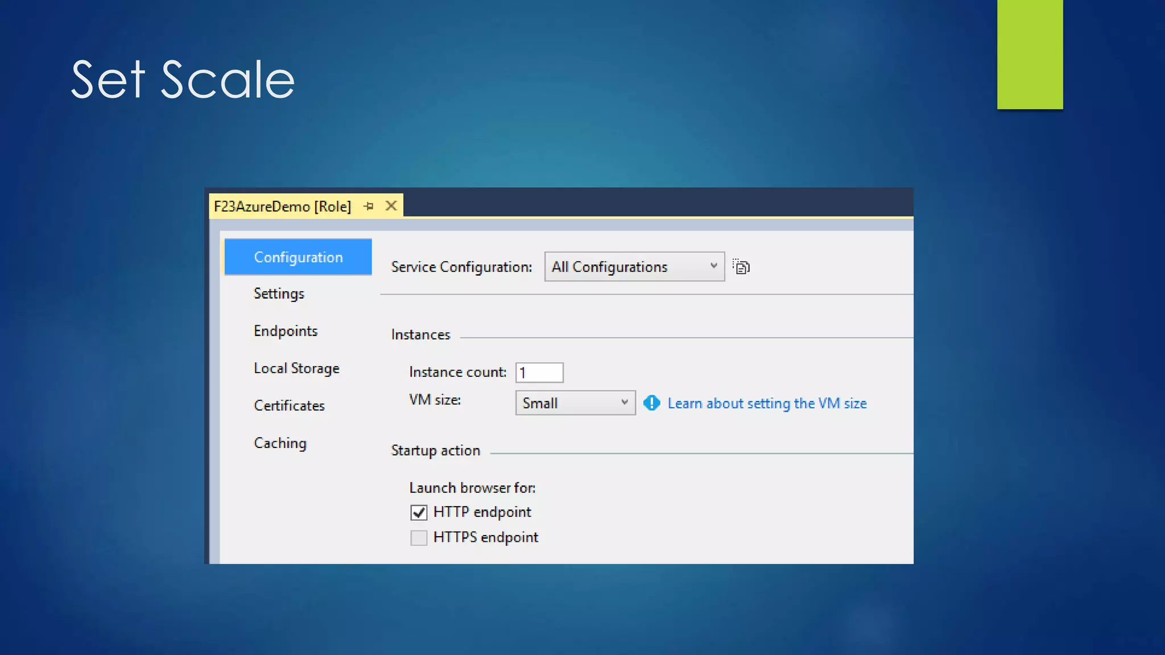This screenshot has height=655, width=1165.
Task: Close the F23AzureDemo [Role] tab
Action: [x=391, y=206]
